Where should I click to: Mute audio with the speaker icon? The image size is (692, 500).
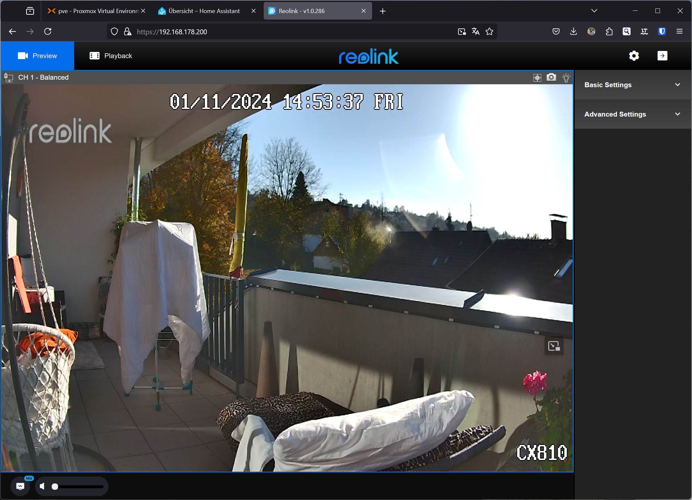pos(42,487)
